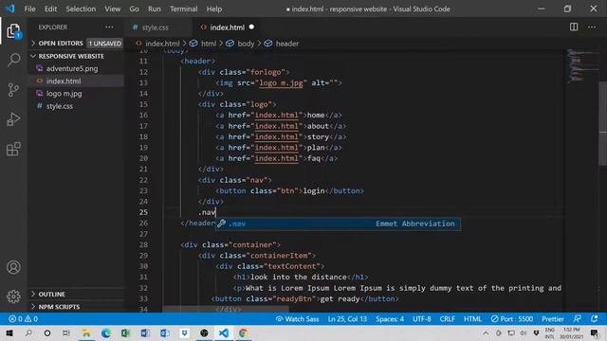Toggle Watch Sass in status bar
The width and height of the screenshot is (607, 341).
297,319
